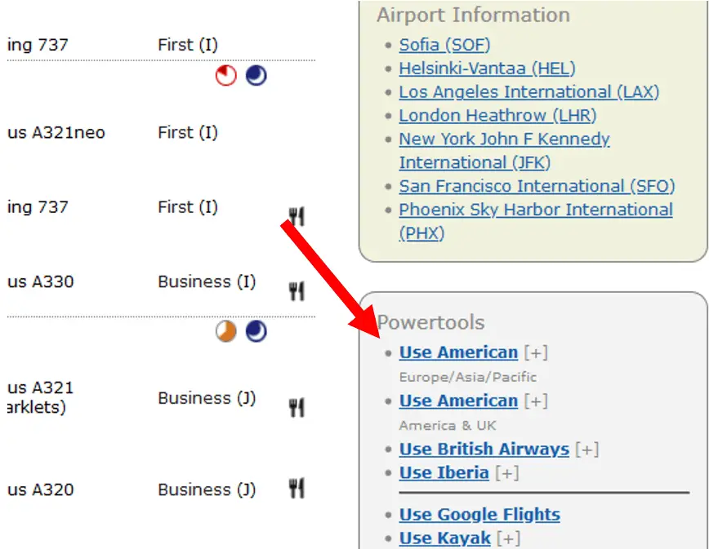
Task: Click the orange clock icon
Action: pos(226,331)
